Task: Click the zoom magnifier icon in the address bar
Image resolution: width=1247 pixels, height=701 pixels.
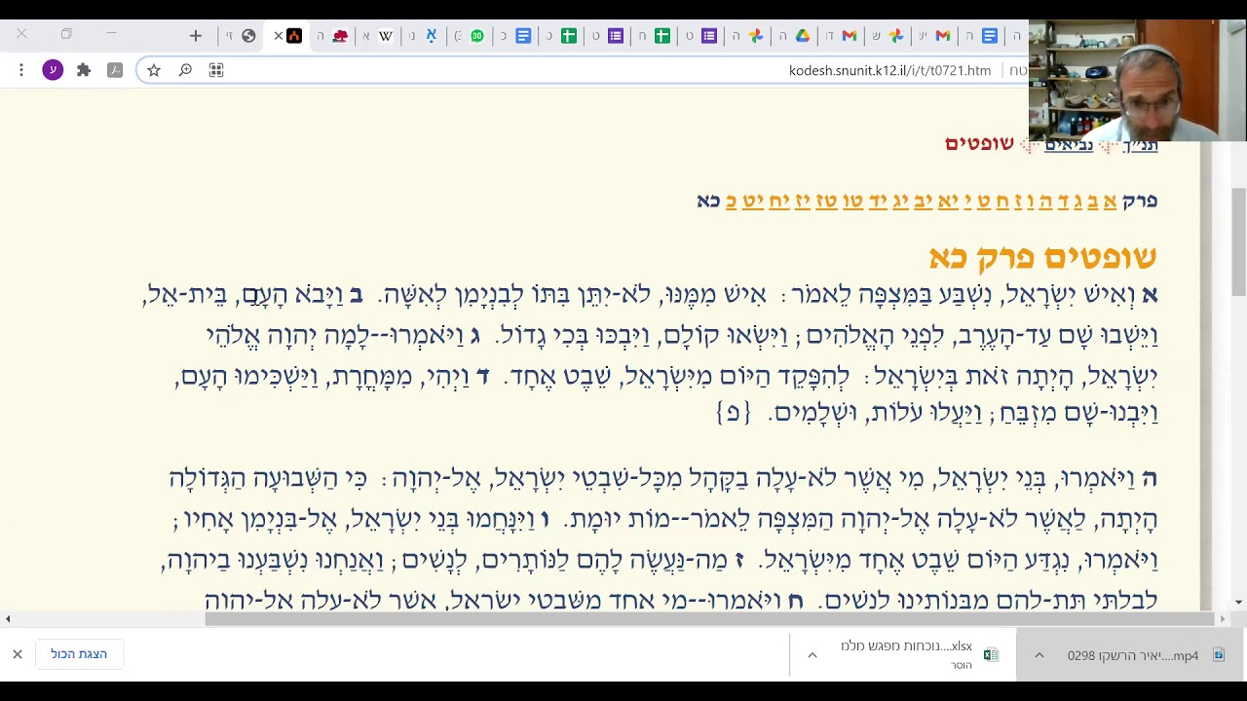Action: pos(185,70)
